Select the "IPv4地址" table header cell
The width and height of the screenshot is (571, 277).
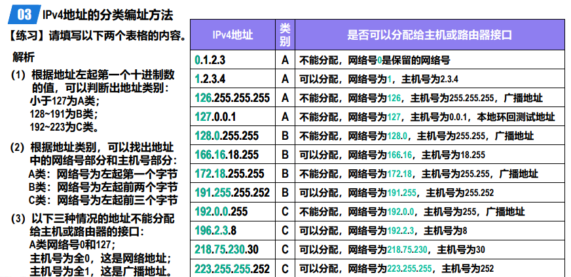(233, 35)
